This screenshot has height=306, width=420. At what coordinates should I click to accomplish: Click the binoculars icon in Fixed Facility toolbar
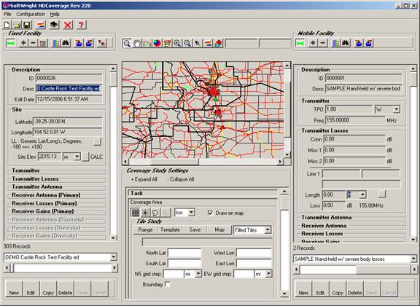click(x=66, y=43)
